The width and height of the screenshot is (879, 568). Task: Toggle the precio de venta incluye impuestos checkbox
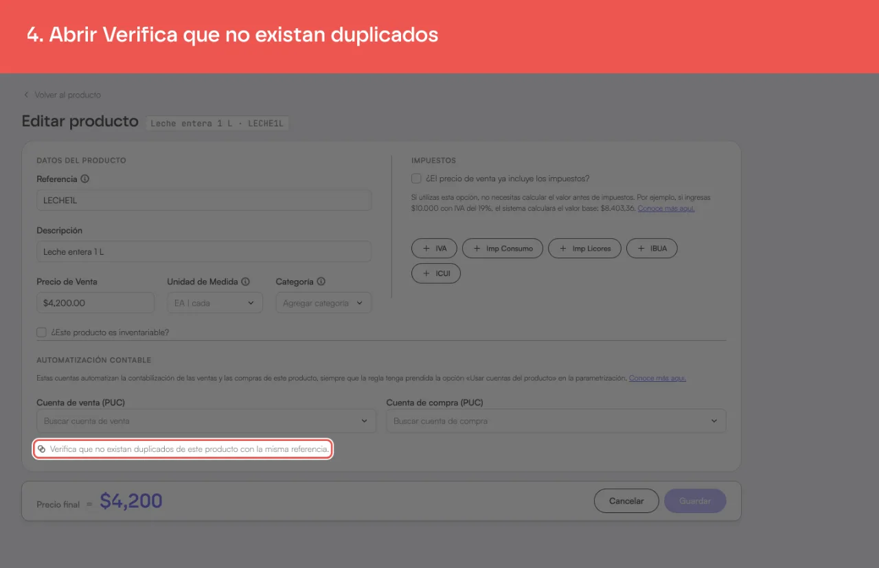(x=416, y=179)
